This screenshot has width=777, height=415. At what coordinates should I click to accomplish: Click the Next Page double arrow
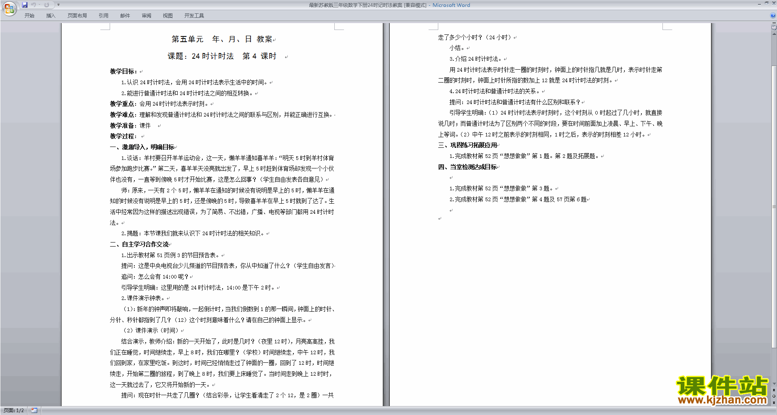(774, 402)
